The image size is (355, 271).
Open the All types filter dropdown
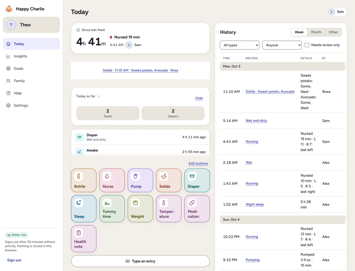240,45
